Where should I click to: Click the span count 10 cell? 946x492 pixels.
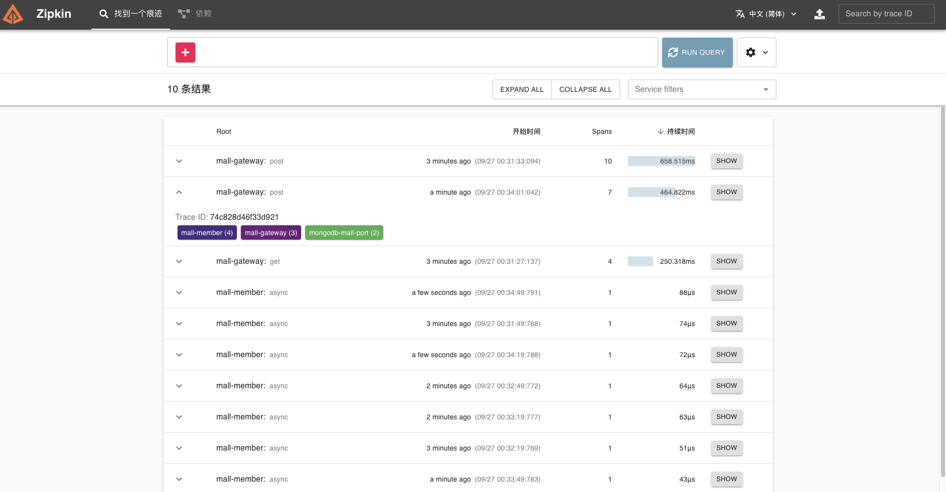608,161
